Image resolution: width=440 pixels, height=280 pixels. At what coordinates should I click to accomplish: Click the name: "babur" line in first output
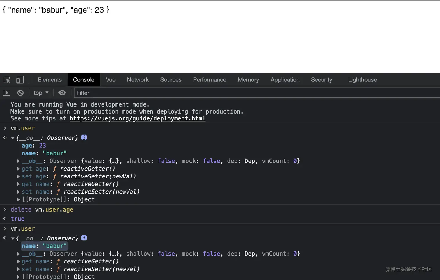[44, 153]
